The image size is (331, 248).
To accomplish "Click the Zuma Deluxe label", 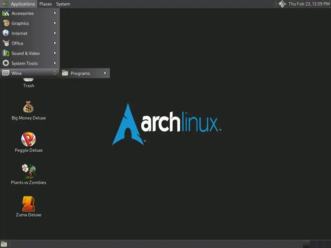I will tap(28, 215).
